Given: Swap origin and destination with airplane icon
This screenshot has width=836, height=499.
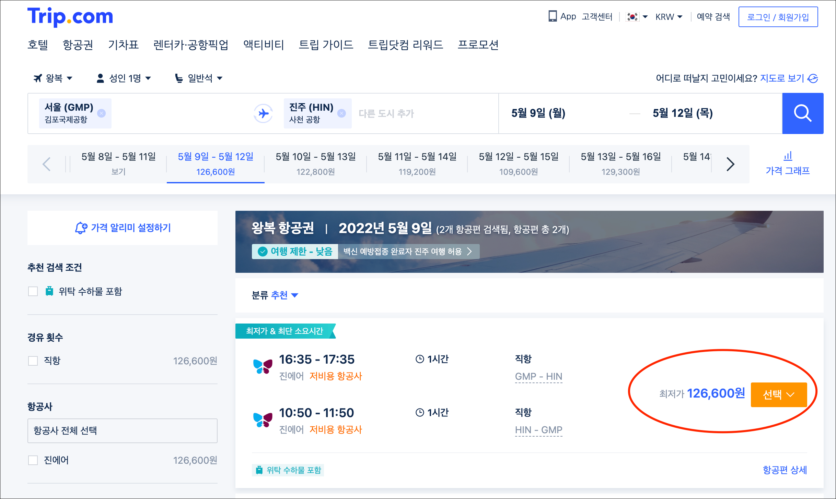Looking at the screenshot, I should click(x=263, y=113).
